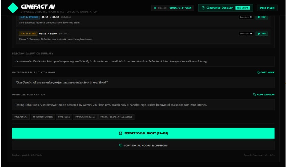Click the optimized post caption text box
The width and height of the screenshot is (286, 167).
click(x=143, y=105)
